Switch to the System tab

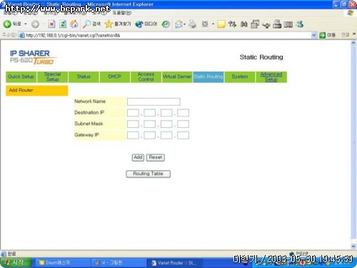(240, 76)
